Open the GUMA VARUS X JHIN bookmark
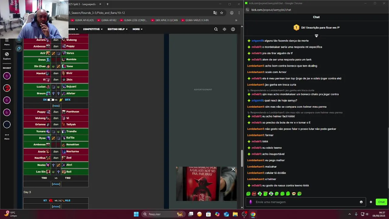The height and width of the screenshot is (219, 389). click(195, 20)
